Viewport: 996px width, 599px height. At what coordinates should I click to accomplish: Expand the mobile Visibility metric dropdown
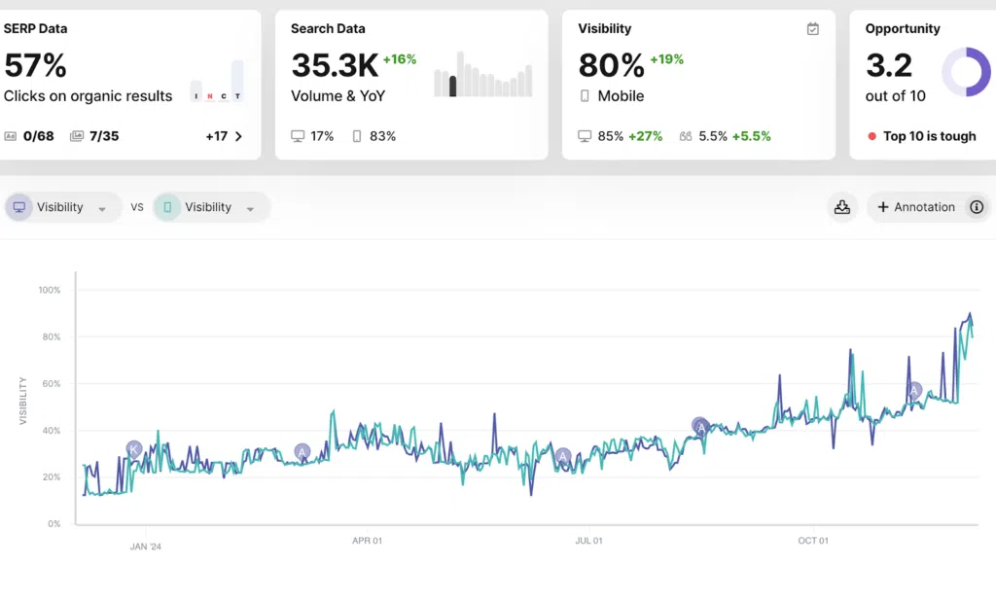250,208
